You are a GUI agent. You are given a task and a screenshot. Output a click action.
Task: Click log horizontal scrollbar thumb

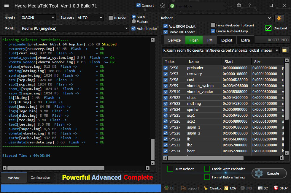point(56,168)
